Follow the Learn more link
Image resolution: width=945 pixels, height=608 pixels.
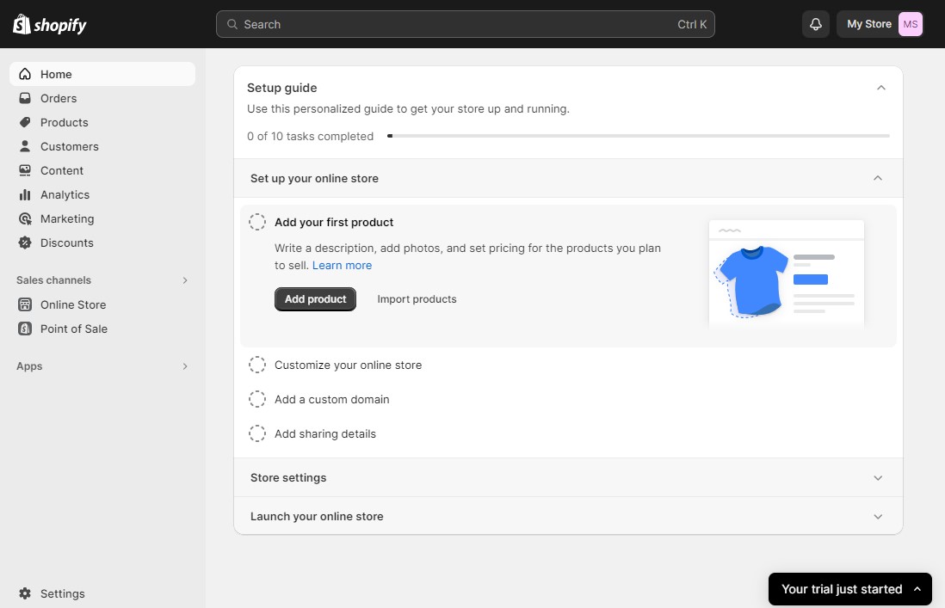pos(342,265)
